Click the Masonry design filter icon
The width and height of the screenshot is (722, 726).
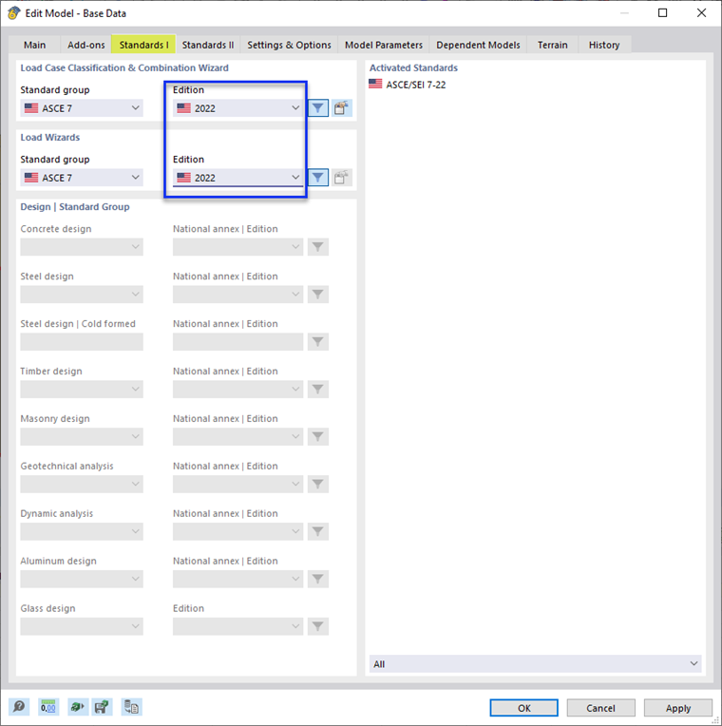tap(318, 436)
